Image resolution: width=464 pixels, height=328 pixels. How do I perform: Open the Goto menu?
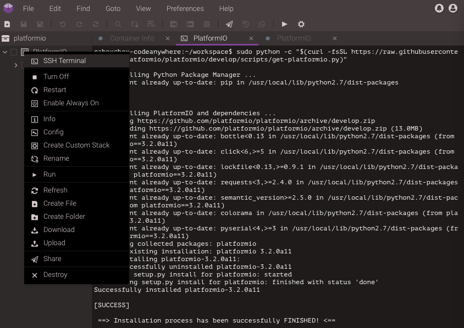tap(113, 9)
